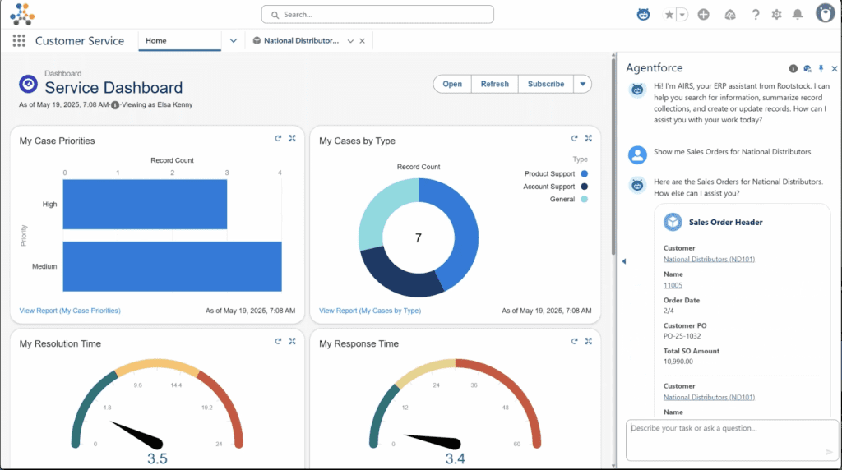Viewport: 842px width, 470px height.
Task: Click the Sales Order Header card icon
Action: coord(673,222)
